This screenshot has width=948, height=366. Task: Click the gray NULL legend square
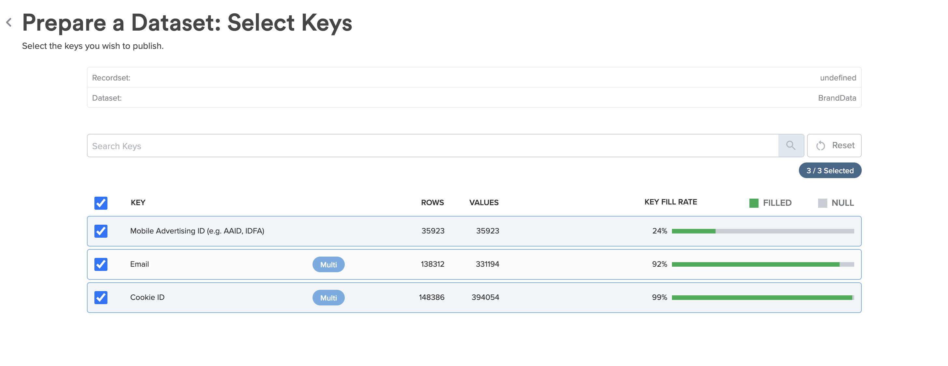pos(822,203)
